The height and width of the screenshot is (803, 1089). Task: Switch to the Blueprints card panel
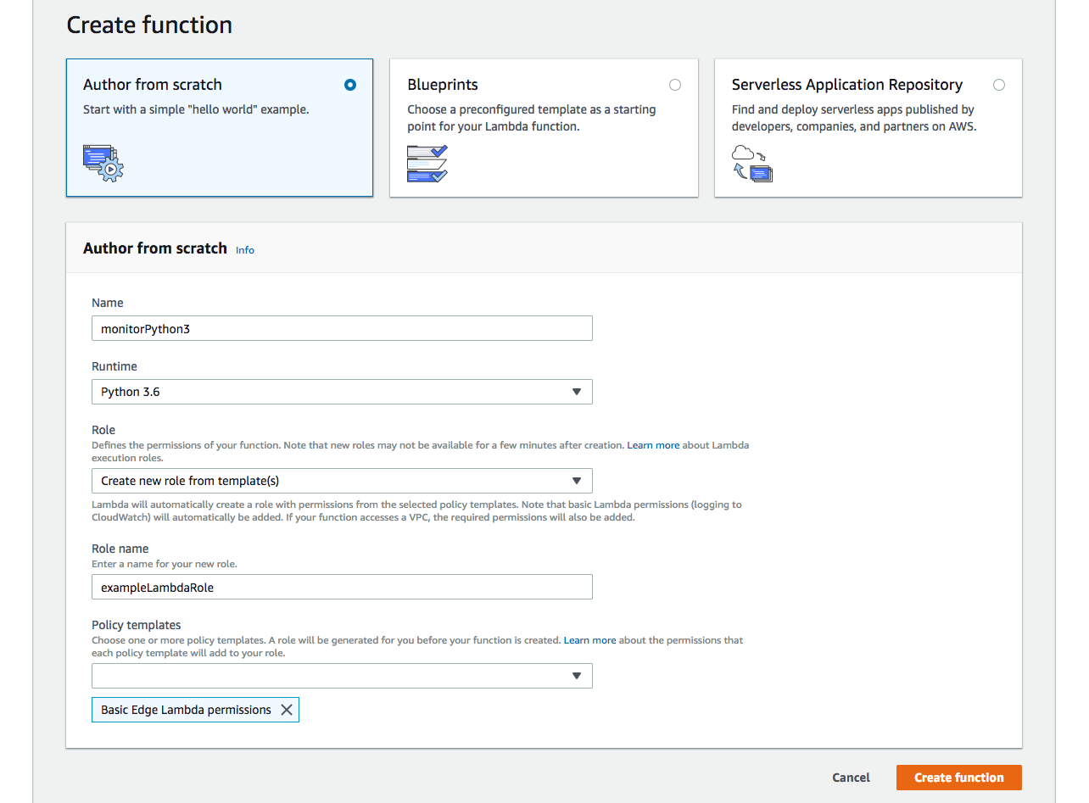544,127
